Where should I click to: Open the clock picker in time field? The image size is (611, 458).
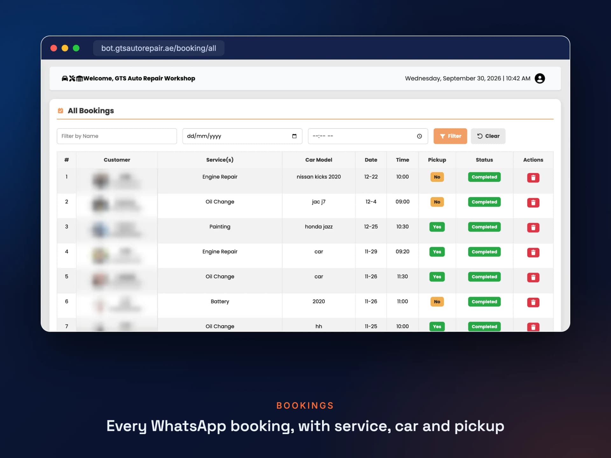[x=419, y=136]
